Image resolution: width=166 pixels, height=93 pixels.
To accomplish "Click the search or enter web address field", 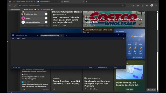I will 72,5.
